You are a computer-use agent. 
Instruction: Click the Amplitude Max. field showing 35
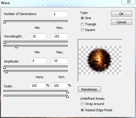tap(60, 61)
